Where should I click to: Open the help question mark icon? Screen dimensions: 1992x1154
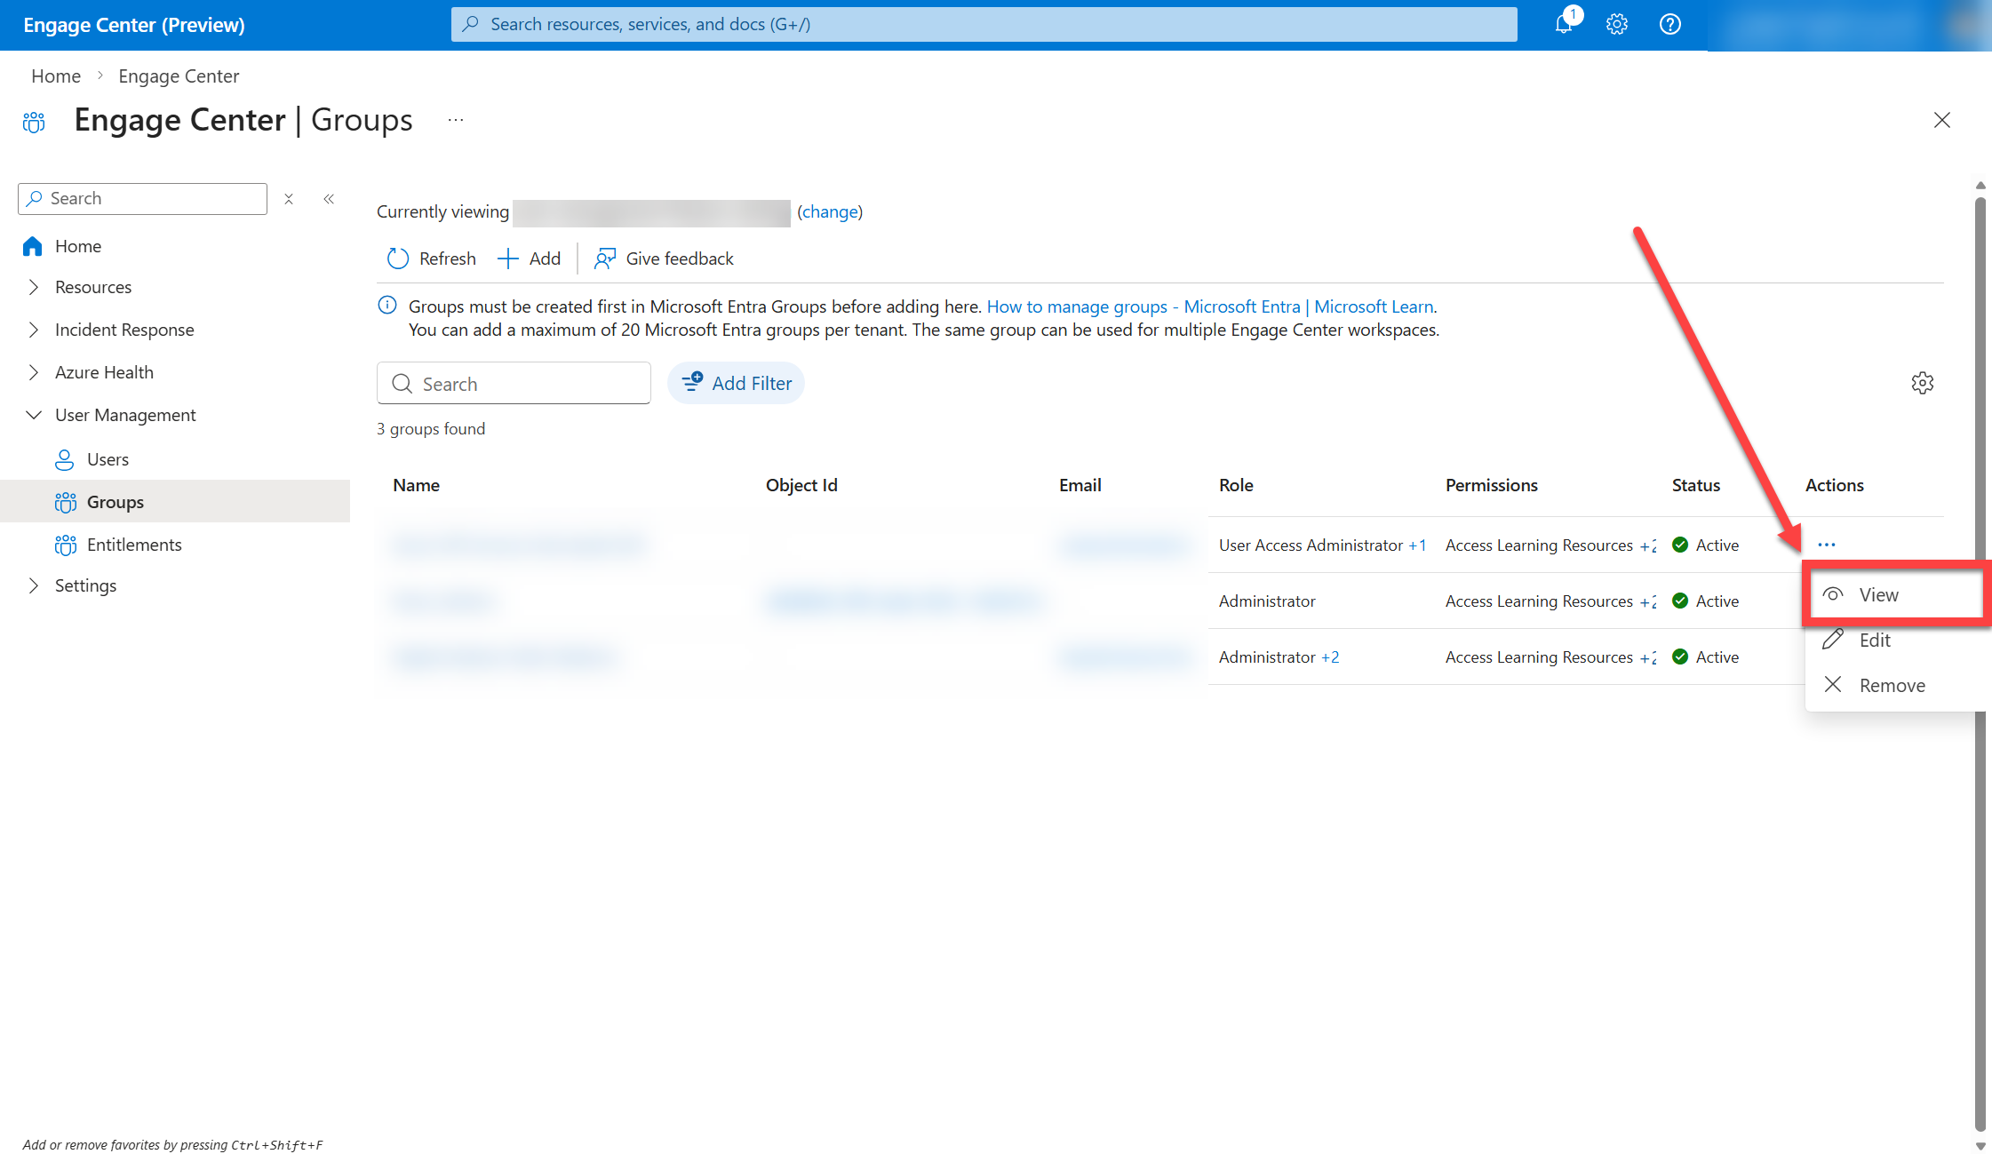[x=1670, y=24]
